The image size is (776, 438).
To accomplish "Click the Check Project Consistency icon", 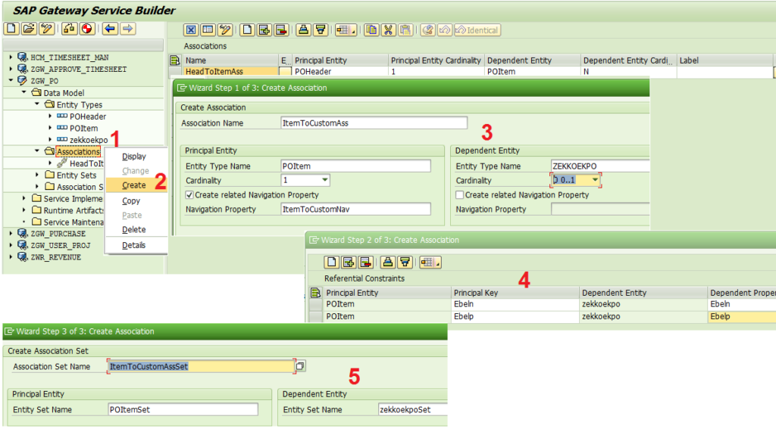I will pos(69,29).
